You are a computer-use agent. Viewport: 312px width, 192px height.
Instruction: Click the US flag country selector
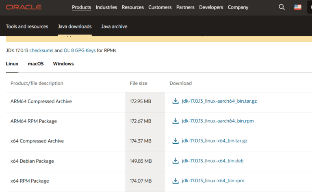click(298, 7)
